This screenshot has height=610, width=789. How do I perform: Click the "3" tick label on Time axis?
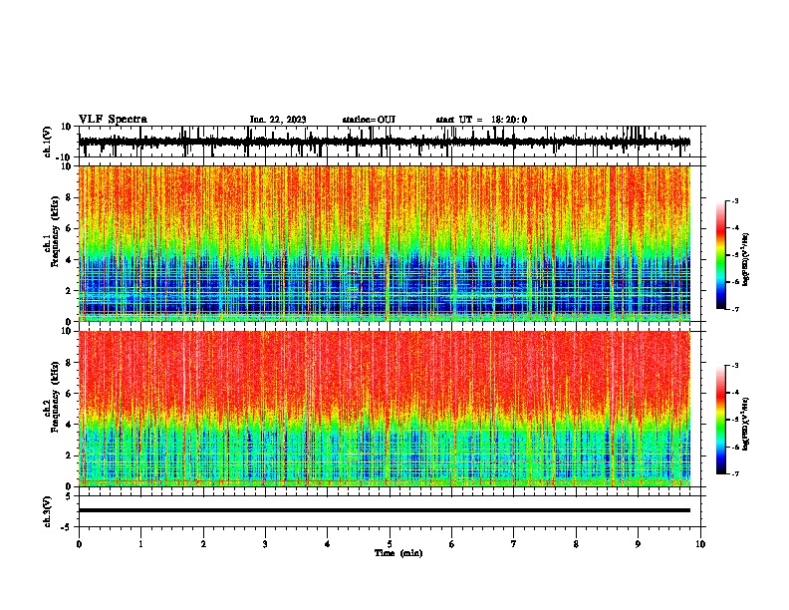coord(265,544)
